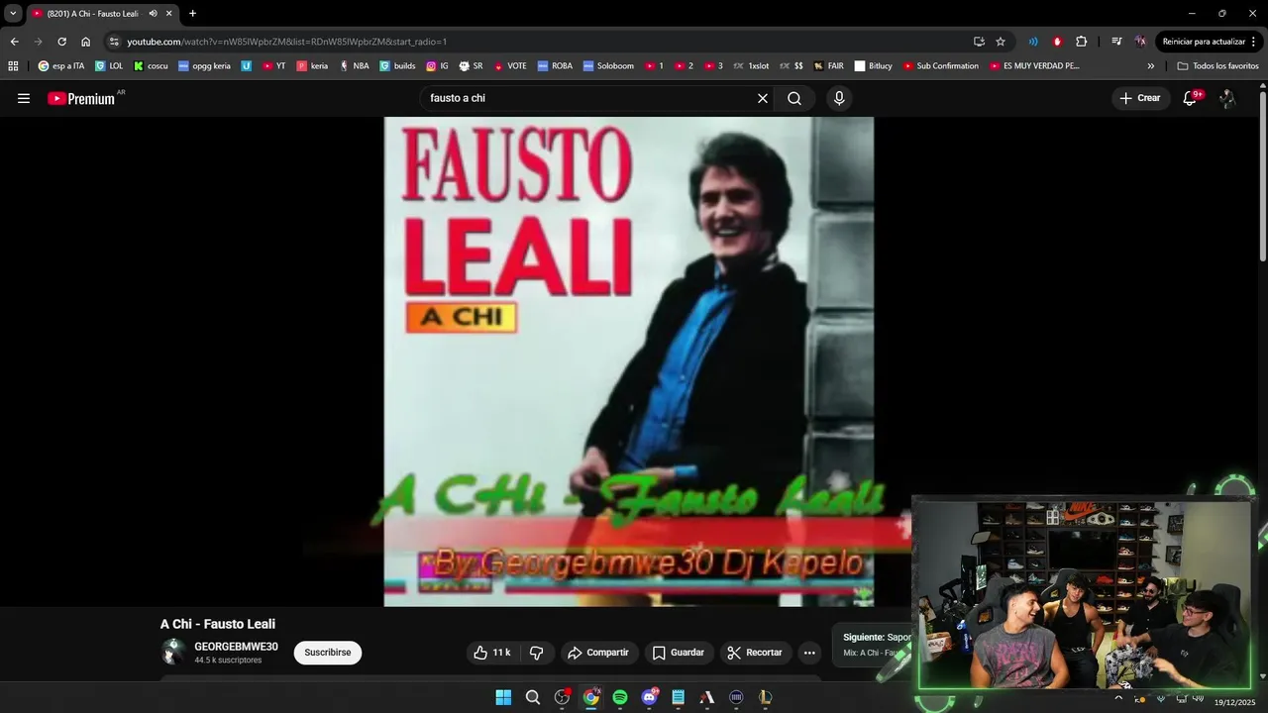Screen dimensions: 1268x713
Task: Open the builds bookmark
Action: [x=397, y=66]
